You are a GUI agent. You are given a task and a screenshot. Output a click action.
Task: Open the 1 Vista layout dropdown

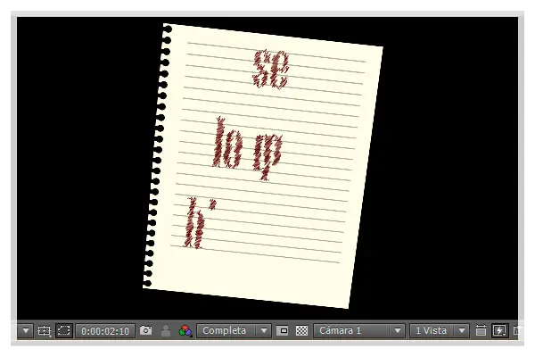click(x=439, y=331)
